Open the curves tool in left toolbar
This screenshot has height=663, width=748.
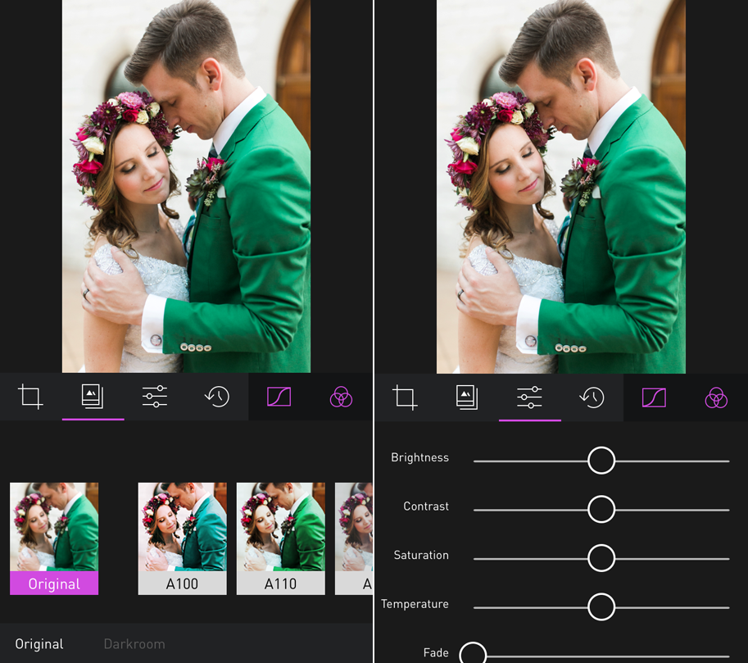click(x=279, y=397)
